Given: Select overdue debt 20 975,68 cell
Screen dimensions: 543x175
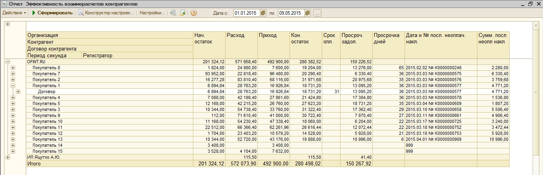Looking at the screenshot, I should click(356, 80).
